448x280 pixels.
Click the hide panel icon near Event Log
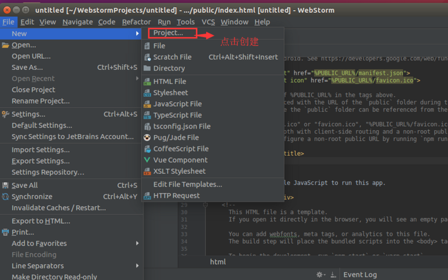coord(333,274)
